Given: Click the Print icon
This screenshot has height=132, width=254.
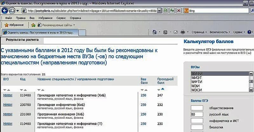Looking at the screenshot, I should click(x=183, y=32).
